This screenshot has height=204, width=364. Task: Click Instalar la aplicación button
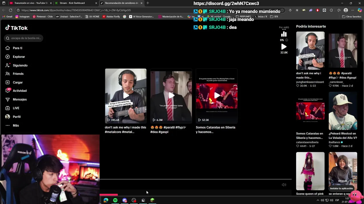coord(341,188)
